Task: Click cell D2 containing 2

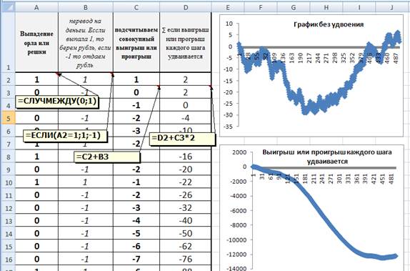Action: tap(186, 79)
